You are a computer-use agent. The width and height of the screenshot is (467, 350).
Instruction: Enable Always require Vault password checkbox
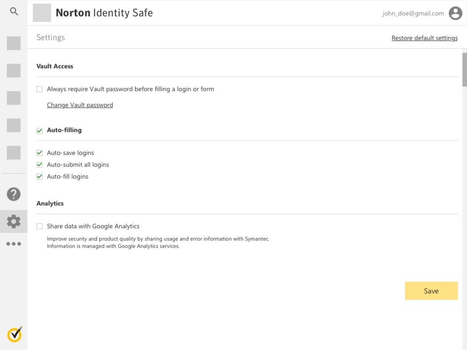coord(40,89)
